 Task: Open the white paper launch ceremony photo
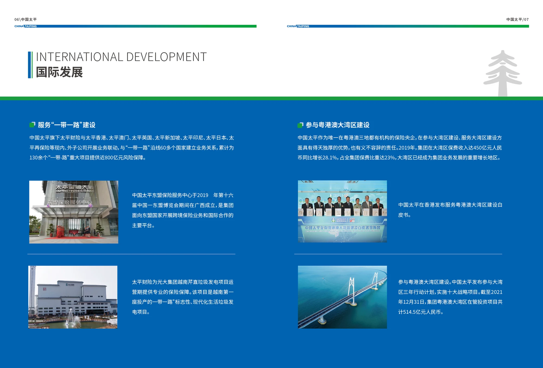tap(342, 212)
